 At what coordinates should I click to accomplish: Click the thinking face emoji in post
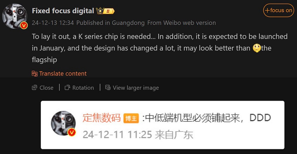click(257, 48)
